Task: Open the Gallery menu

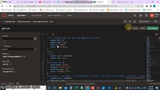Action: (69, 15)
